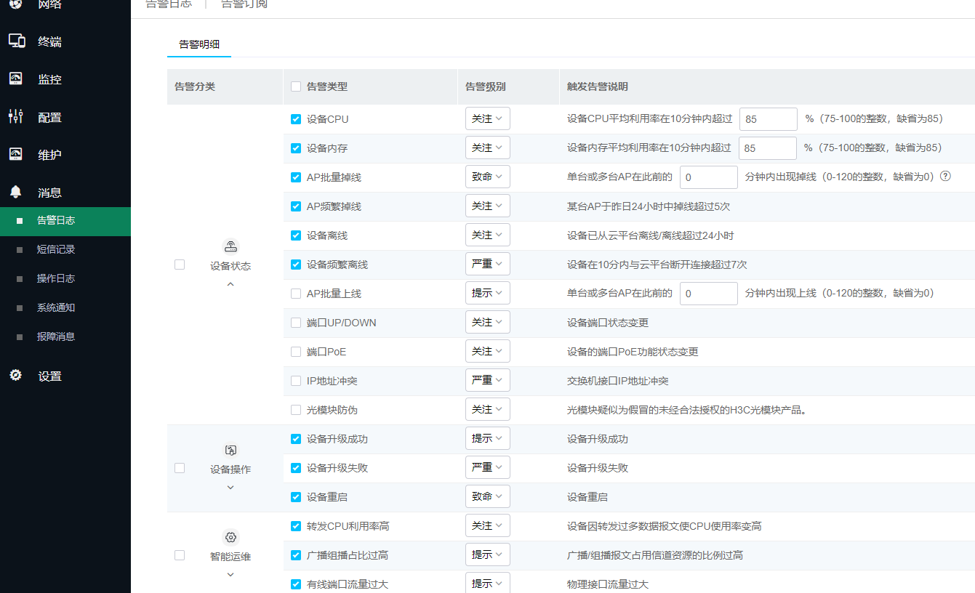Click the 维护 maintenance icon in sidebar
Screen dimensions: 975x593
[x=16, y=154]
